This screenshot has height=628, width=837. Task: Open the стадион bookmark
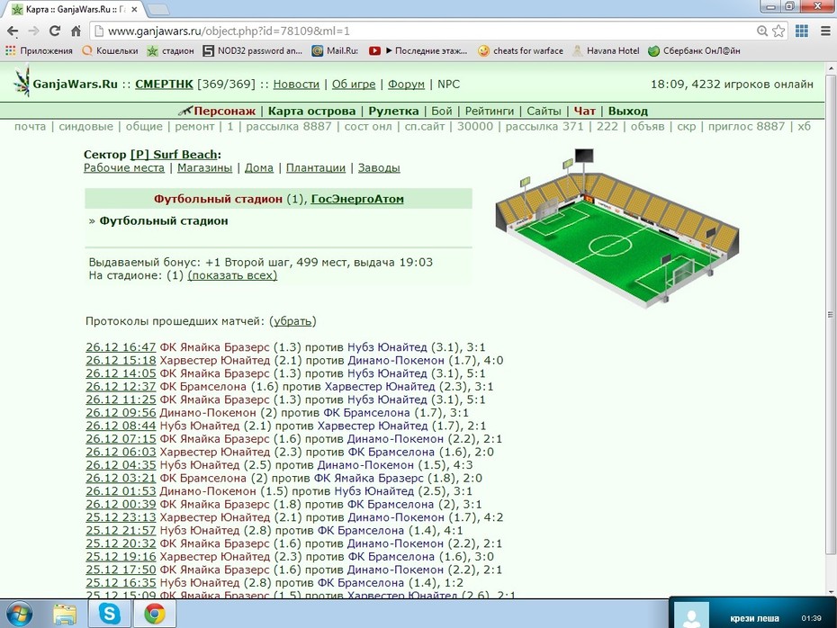coord(171,50)
